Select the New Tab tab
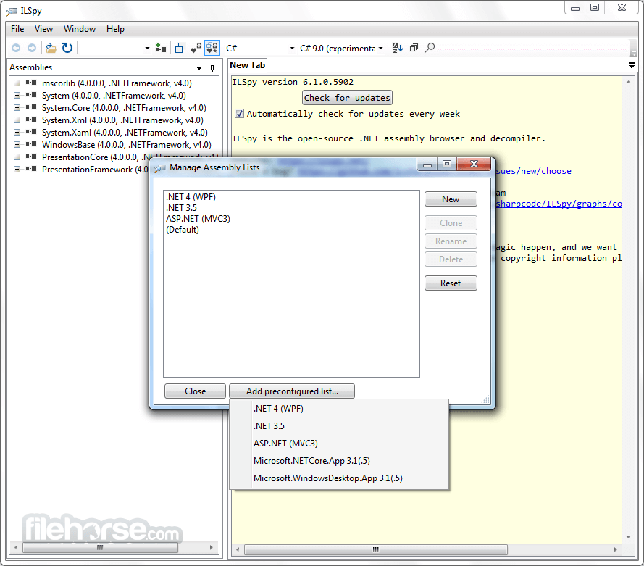This screenshot has width=644, height=566. 247,65
